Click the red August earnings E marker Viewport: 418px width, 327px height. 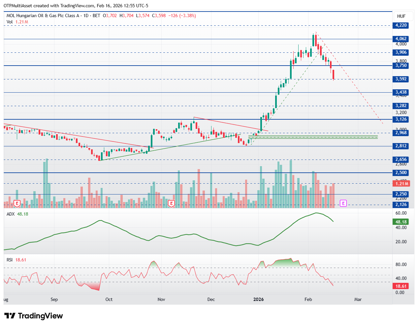point(17,203)
